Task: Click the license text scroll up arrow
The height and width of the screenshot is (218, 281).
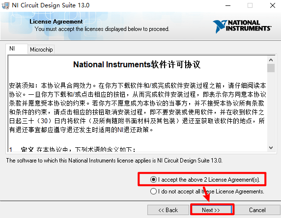Action: pos(271,60)
